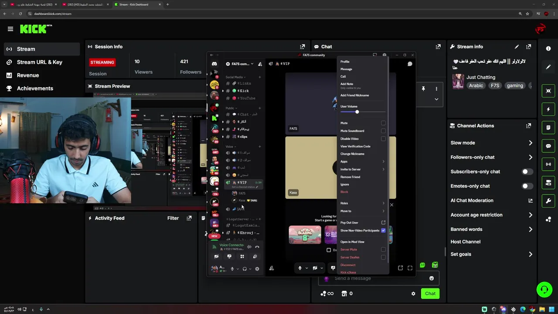Expand the chevron in chat panel
Viewport: 558px width, 314px height.
click(436, 99)
